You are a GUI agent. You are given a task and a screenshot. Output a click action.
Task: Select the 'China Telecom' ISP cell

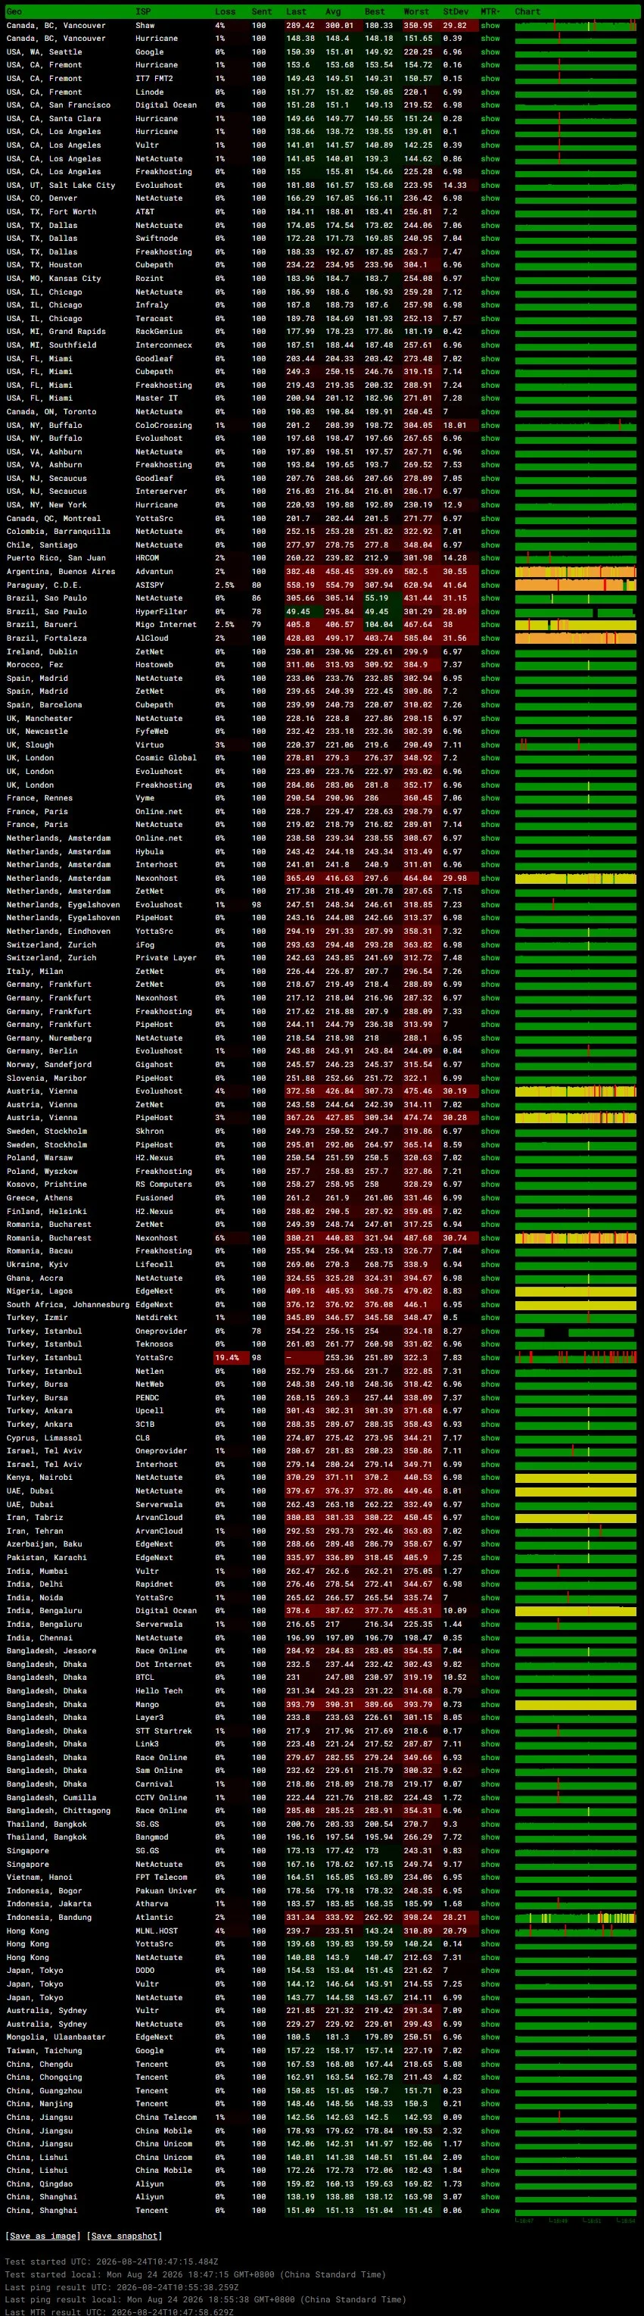[x=165, y=2118]
